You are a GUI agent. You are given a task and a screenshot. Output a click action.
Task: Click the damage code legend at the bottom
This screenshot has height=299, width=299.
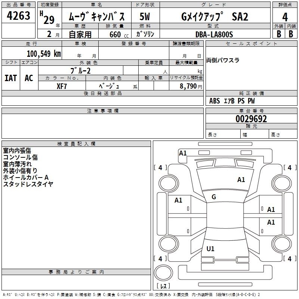click(131, 295)
